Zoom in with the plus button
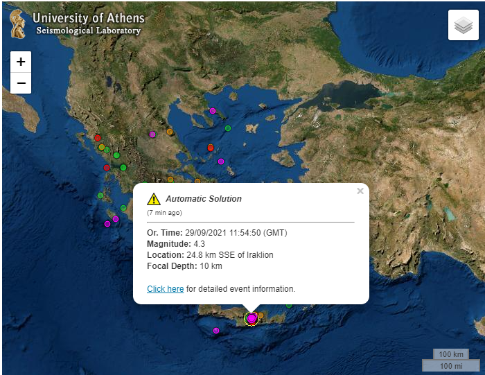Image resolution: width=485 pixels, height=375 pixels. 21,62
